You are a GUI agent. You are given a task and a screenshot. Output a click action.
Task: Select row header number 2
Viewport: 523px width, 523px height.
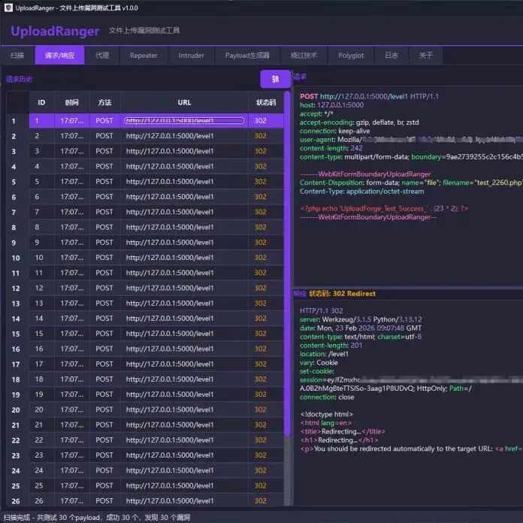click(18, 136)
